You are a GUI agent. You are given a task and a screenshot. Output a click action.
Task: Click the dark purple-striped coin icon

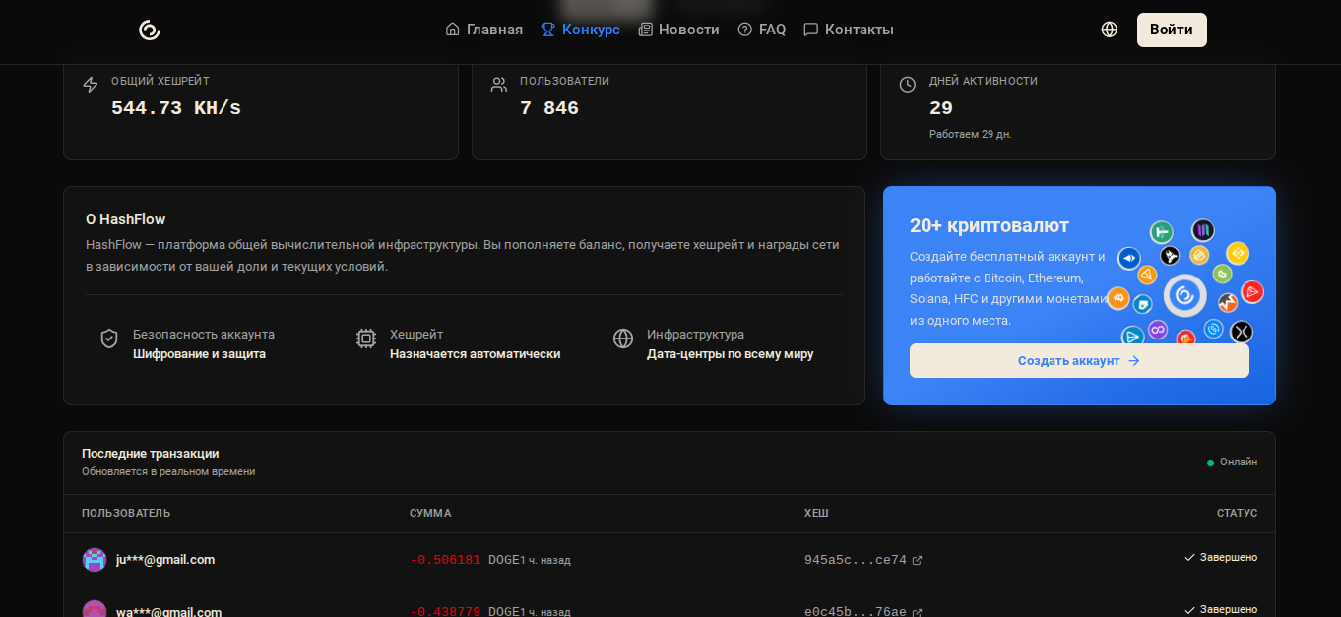tap(1203, 230)
